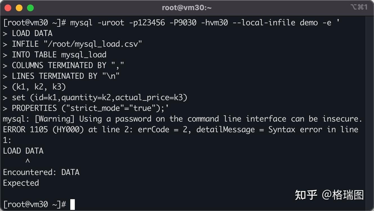The height and width of the screenshot is (211, 374).
Task: Click the PROPERTIES strict_mode line
Action: [x=90, y=108]
